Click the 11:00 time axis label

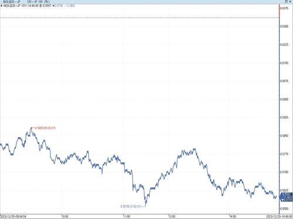tap(127, 217)
